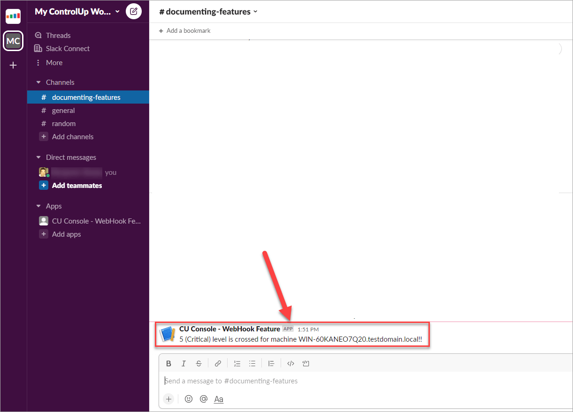Toggle italic formatting

(x=184, y=363)
